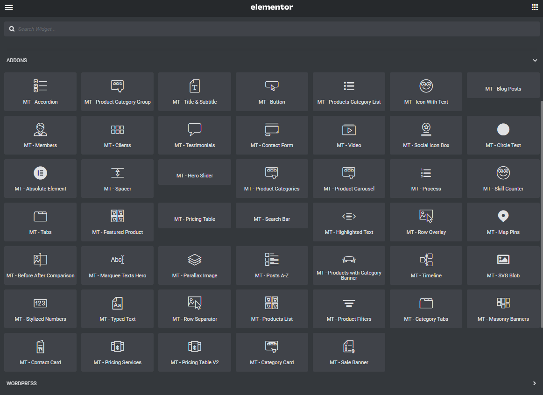Click the MT - Testimonials speech bubble icon
Screen dimensions: 543x395
[x=195, y=129]
